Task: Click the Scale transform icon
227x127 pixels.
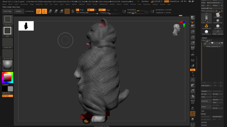Action: click(55, 11)
